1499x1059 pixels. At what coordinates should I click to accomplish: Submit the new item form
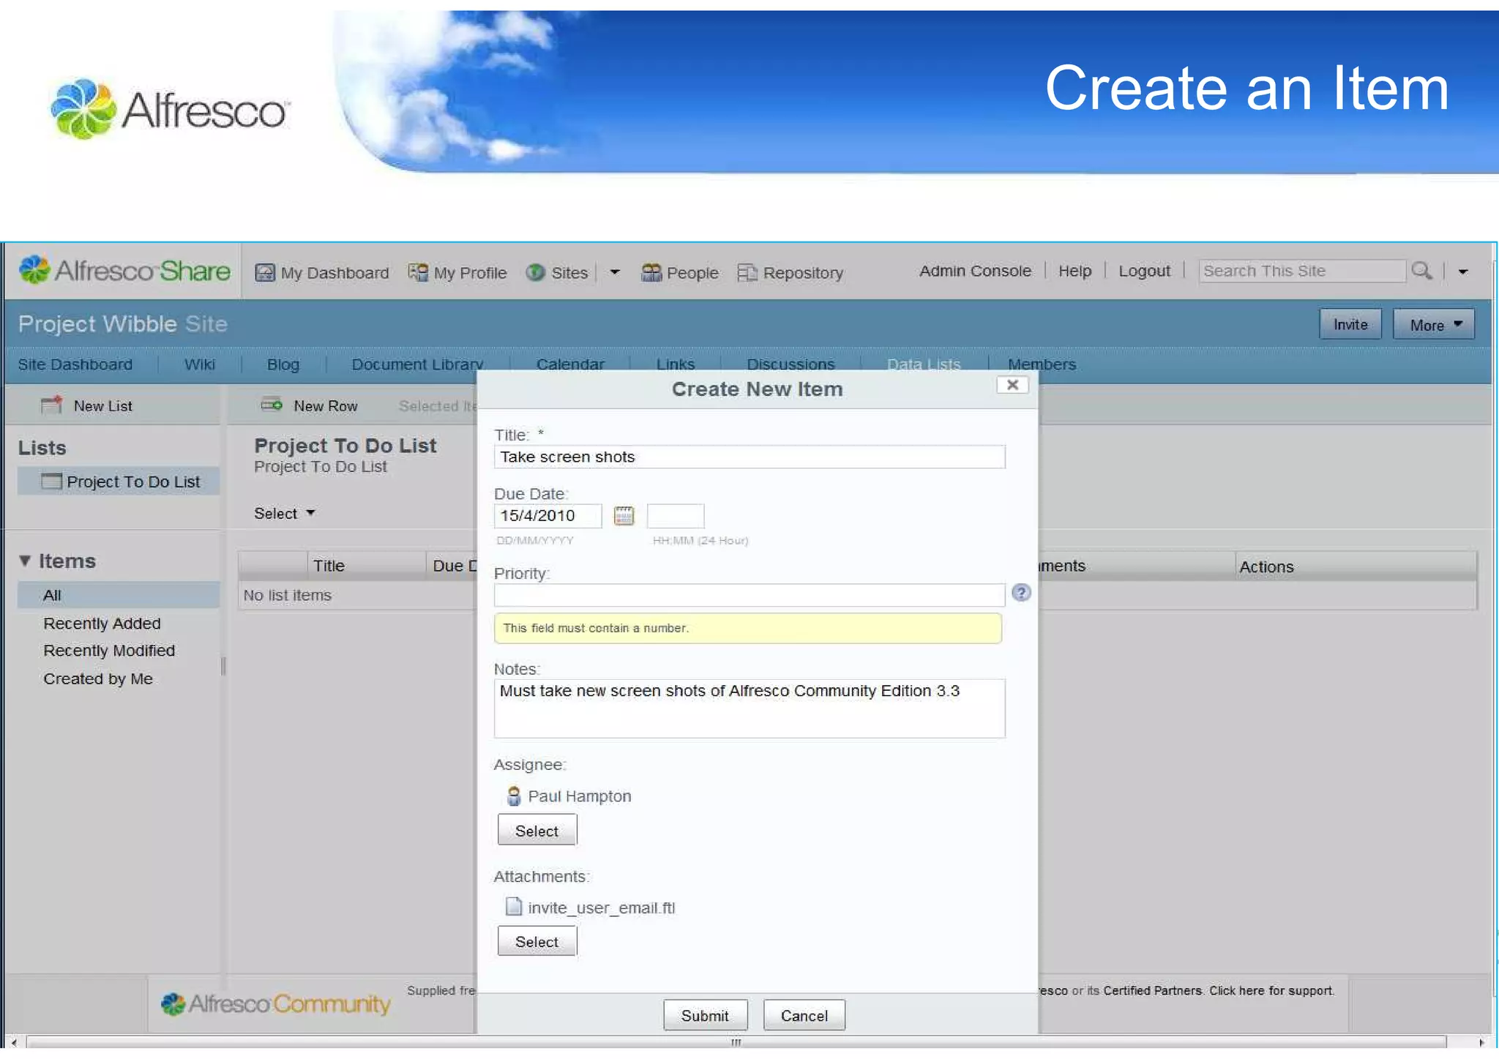pyautogui.click(x=705, y=1016)
